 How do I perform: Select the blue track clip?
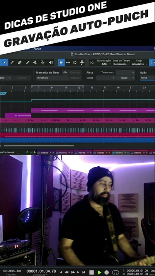(77, 140)
